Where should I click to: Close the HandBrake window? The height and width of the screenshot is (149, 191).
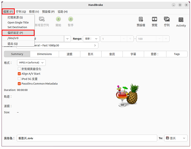(x=186, y=5)
